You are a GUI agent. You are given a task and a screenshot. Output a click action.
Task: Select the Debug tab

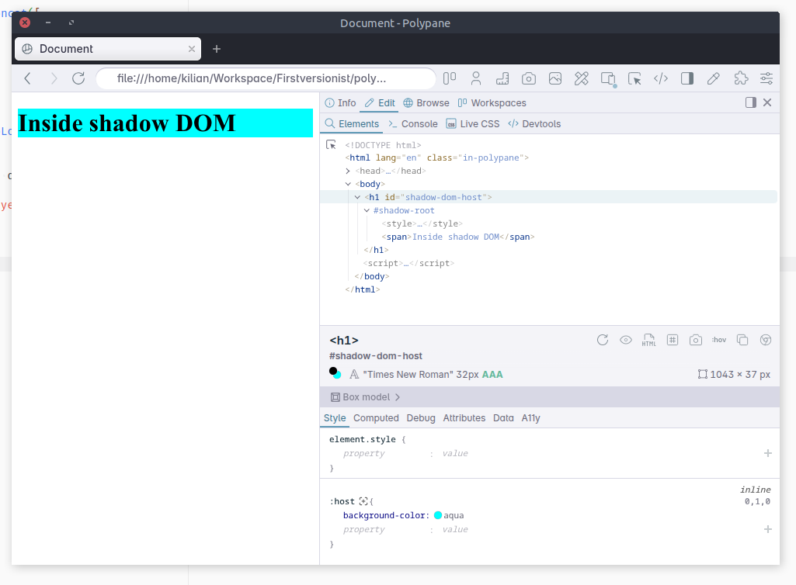pyautogui.click(x=421, y=418)
